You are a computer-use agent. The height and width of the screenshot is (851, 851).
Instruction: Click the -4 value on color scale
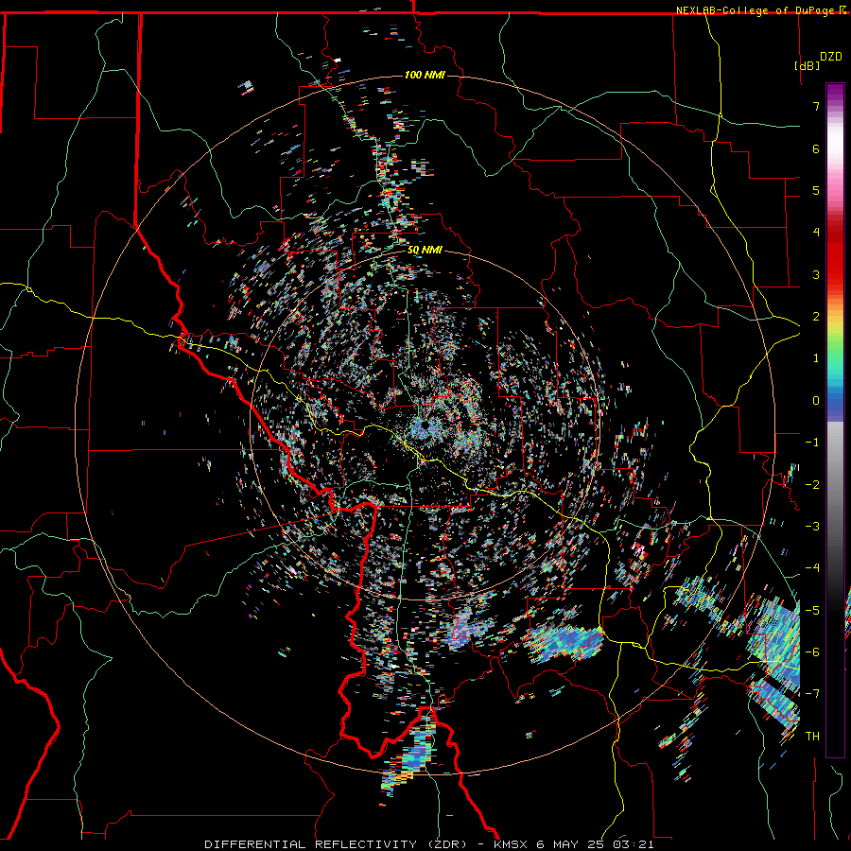pyautogui.click(x=812, y=568)
